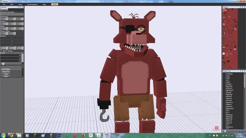Click stepper of top Scale value

click(22, 55)
